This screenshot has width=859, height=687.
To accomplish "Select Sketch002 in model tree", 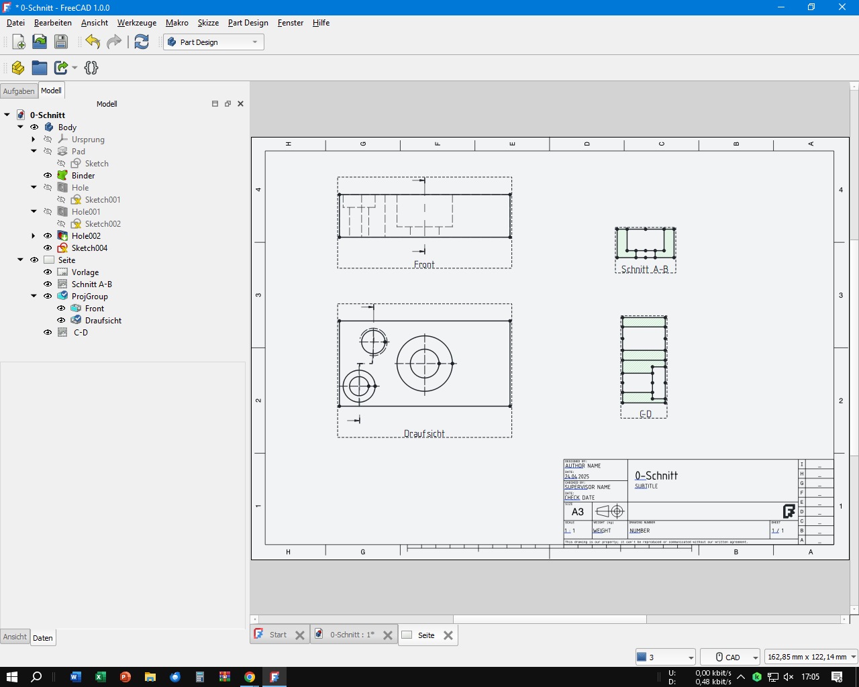I will [103, 223].
